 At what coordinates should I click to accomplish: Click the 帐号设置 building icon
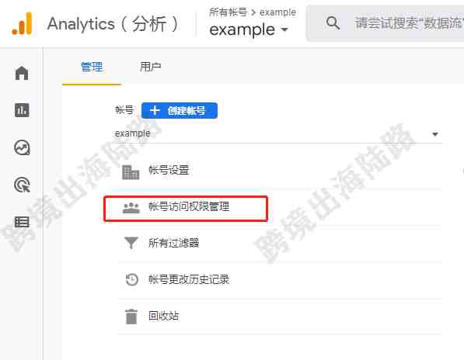tap(131, 172)
